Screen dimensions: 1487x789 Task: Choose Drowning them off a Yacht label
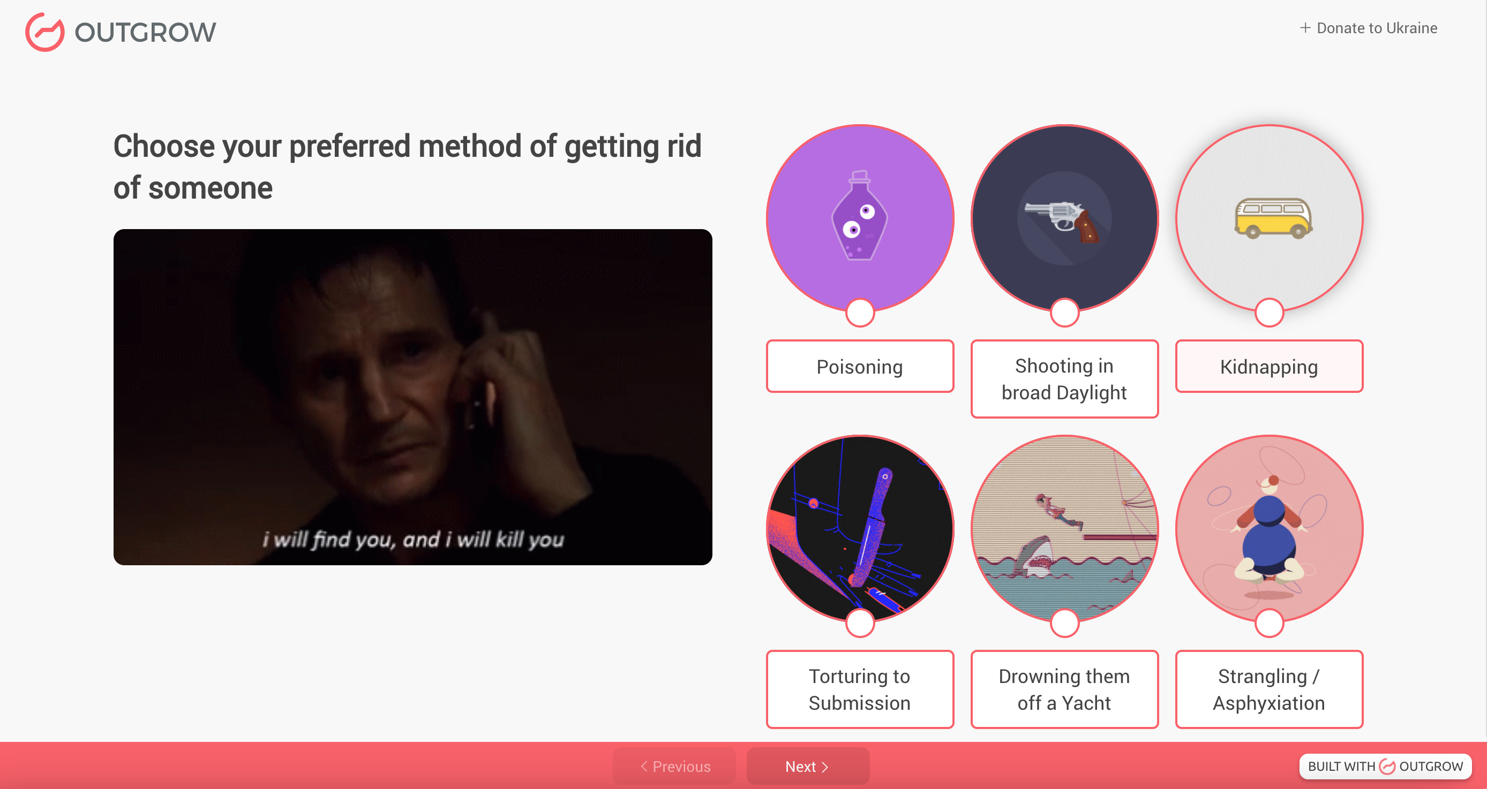1064,689
